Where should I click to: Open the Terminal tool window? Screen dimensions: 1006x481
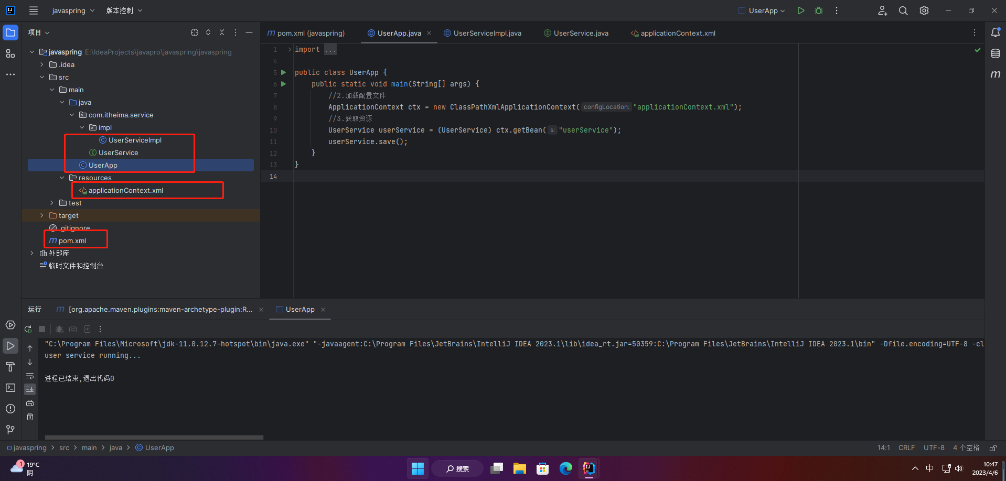10,388
